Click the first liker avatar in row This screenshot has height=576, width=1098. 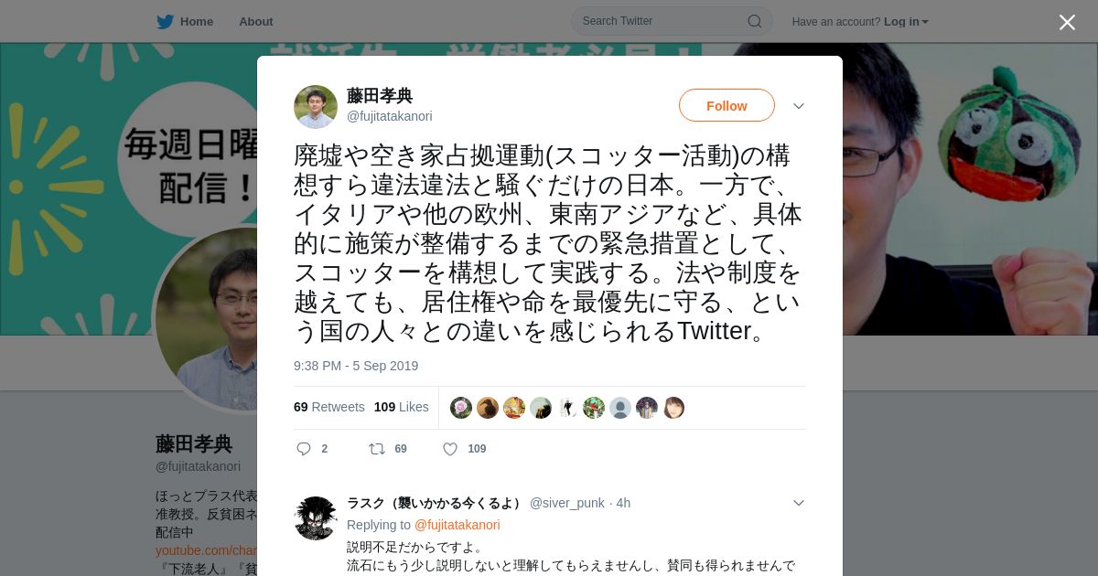(x=461, y=408)
